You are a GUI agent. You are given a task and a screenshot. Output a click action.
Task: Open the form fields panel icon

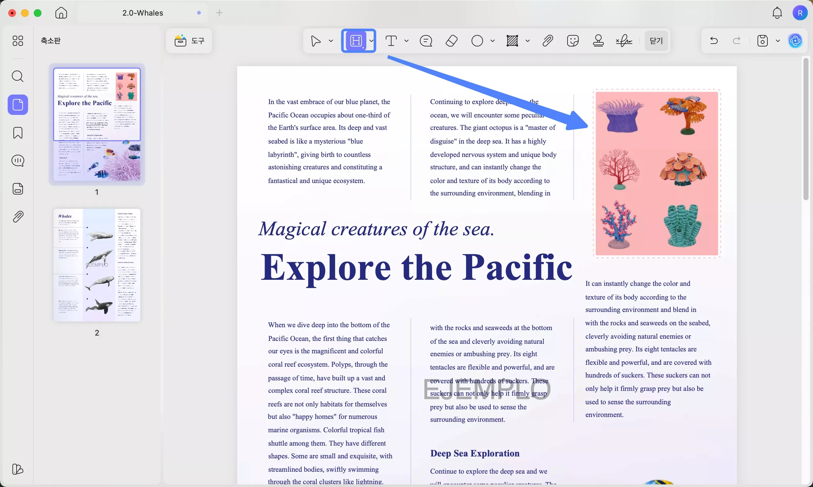click(x=18, y=189)
